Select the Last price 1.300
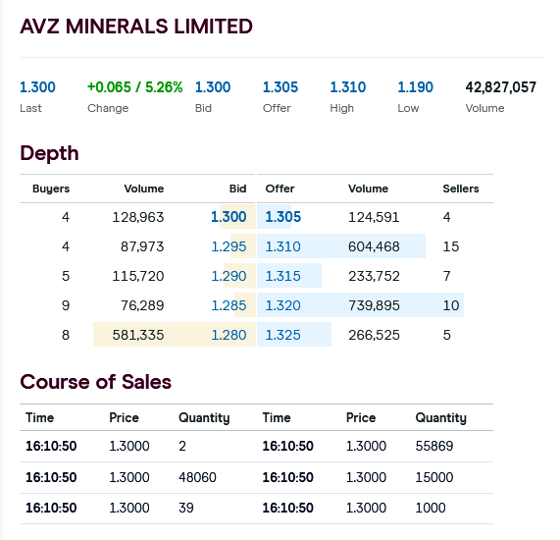This screenshot has height=540, width=560. 37,87
